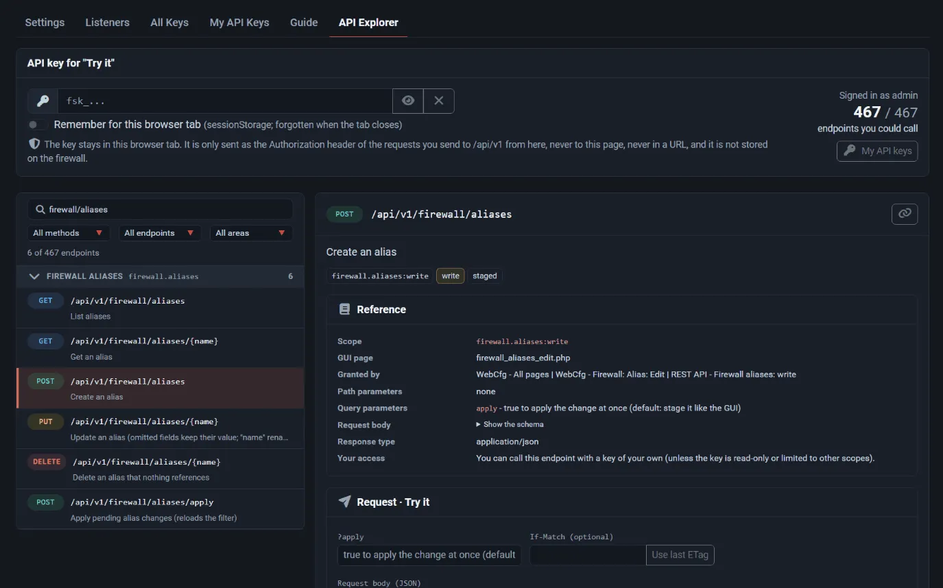Image resolution: width=943 pixels, height=588 pixels.
Task: Click the endpoint search field
Action: point(160,209)
